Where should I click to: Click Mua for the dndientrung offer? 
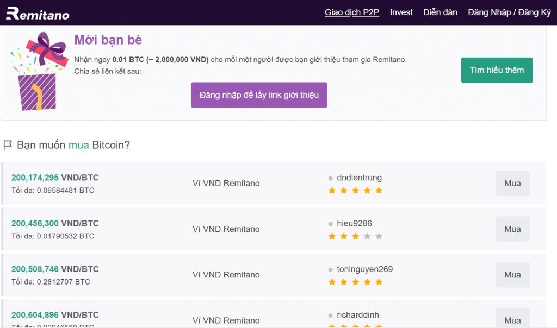[x=512, y=184]
